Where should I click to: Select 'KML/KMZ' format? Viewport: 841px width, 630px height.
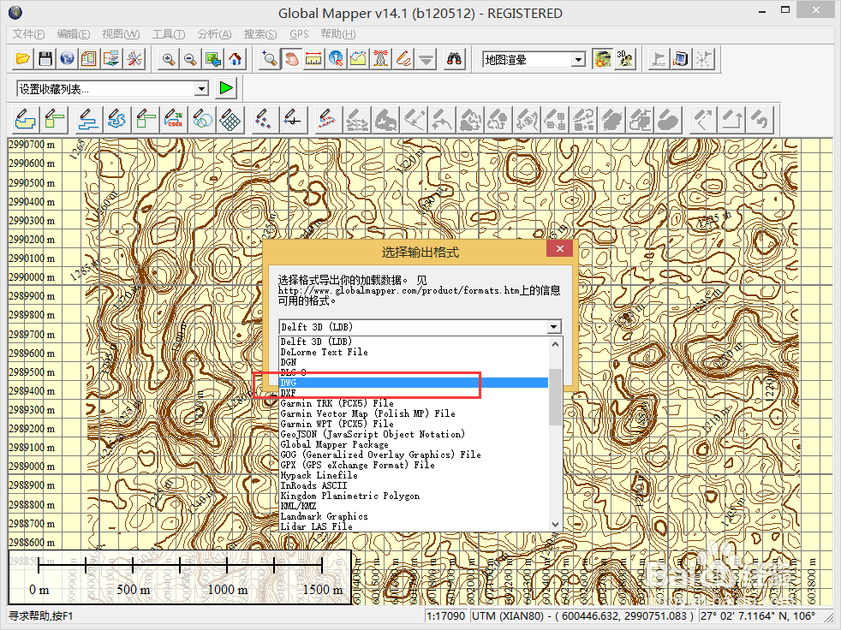click(414, 506)
